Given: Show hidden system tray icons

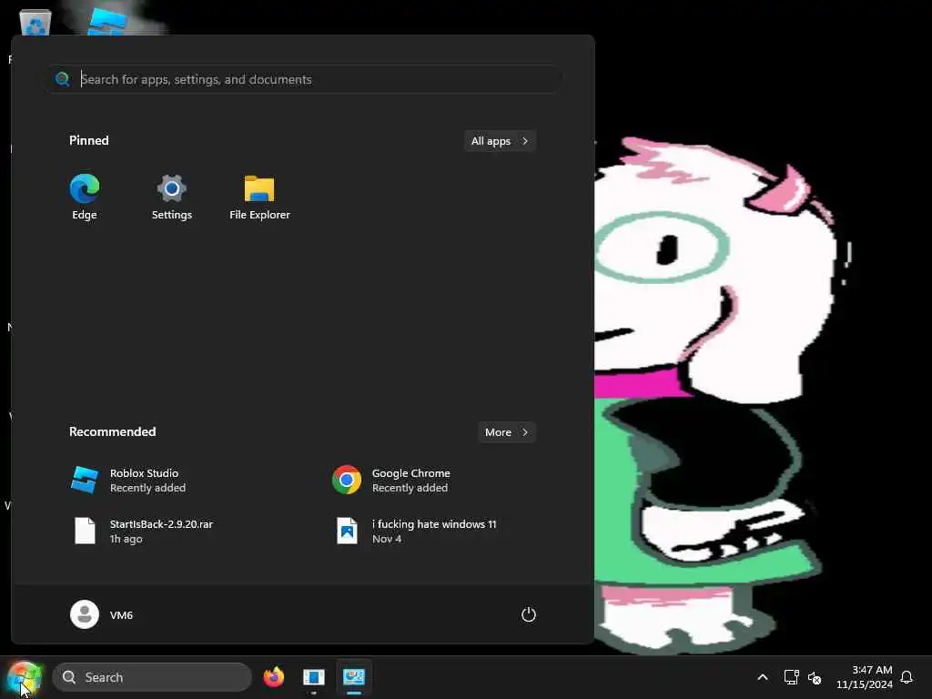Looking at the screenshot, I should (763, 677).
